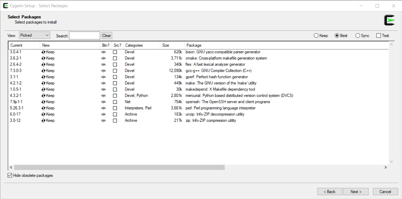Click in the Search input field
The width and height of the screenshot is (402, 199).
coord(85,35)
